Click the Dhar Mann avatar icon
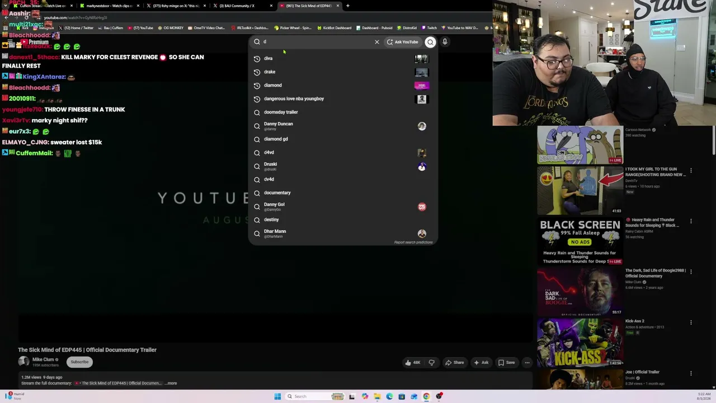716x403 pixels. coord(422,233)
